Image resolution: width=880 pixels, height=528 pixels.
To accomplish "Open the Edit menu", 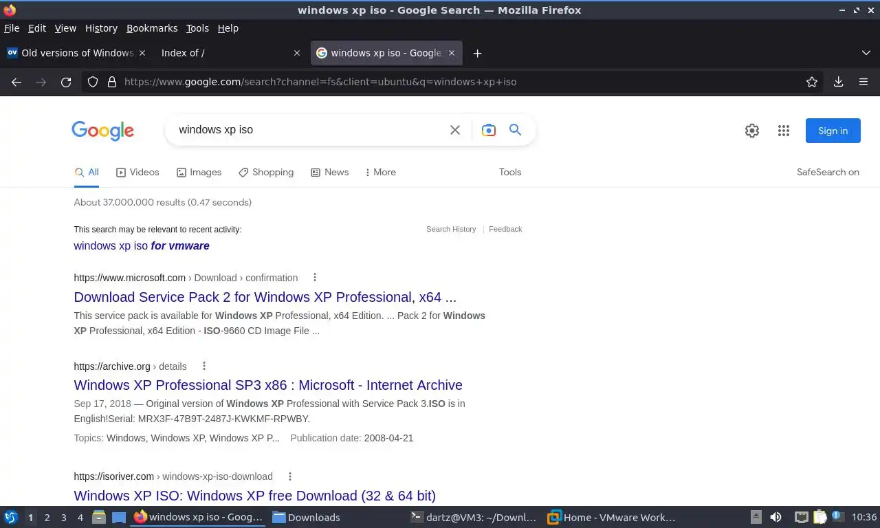I will pos(37,28).
